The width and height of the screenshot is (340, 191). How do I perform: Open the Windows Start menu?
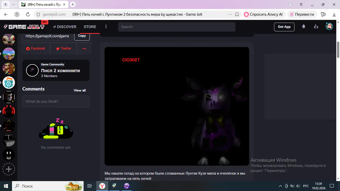[6, 186]
